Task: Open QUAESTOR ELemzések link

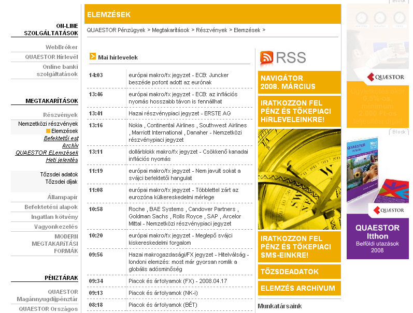Action: pyautogui.click(x=47, y=153)
